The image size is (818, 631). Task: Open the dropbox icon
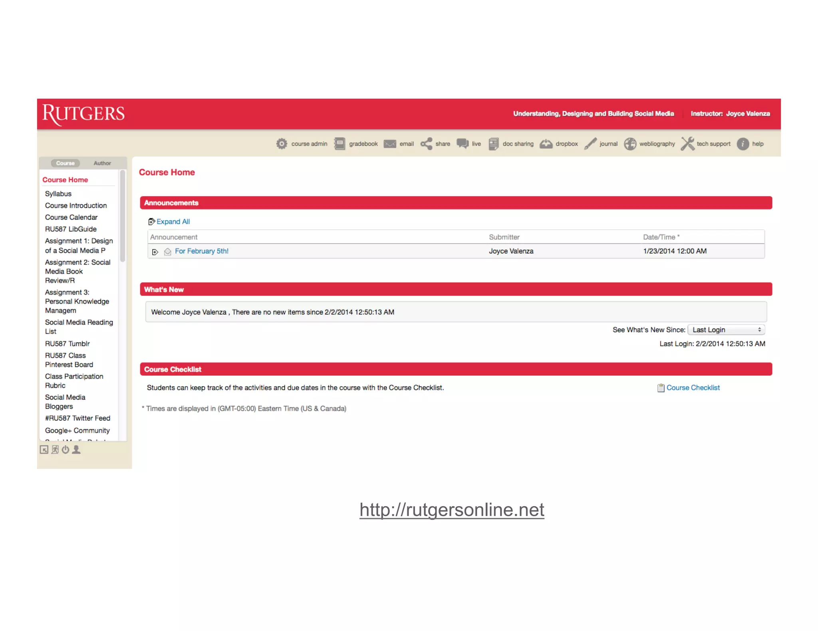[546, 144]
